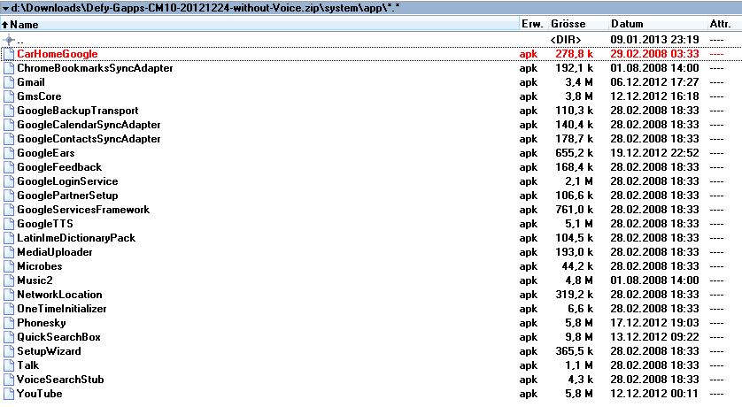Select the GoogleLoginService file name
Viewport: 742px width, 407px height.
click(x=67, y=181)
